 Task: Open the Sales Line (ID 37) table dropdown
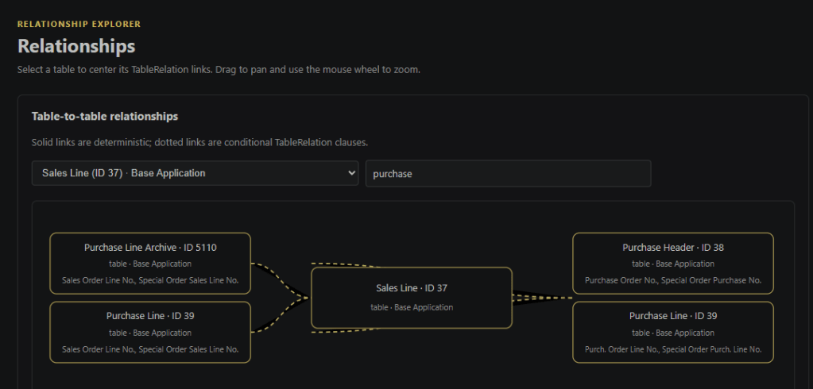195,173
